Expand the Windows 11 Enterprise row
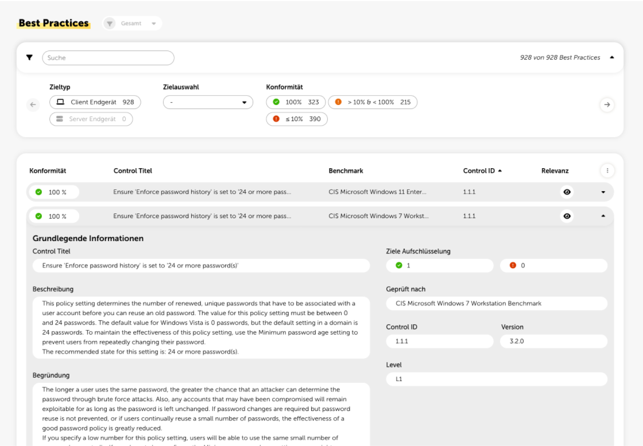643x446 pixels. point(603,192)
